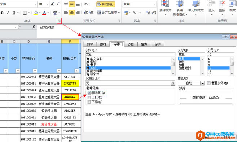
Task: Click the increase font size icon
Action: tap(52, 4)
